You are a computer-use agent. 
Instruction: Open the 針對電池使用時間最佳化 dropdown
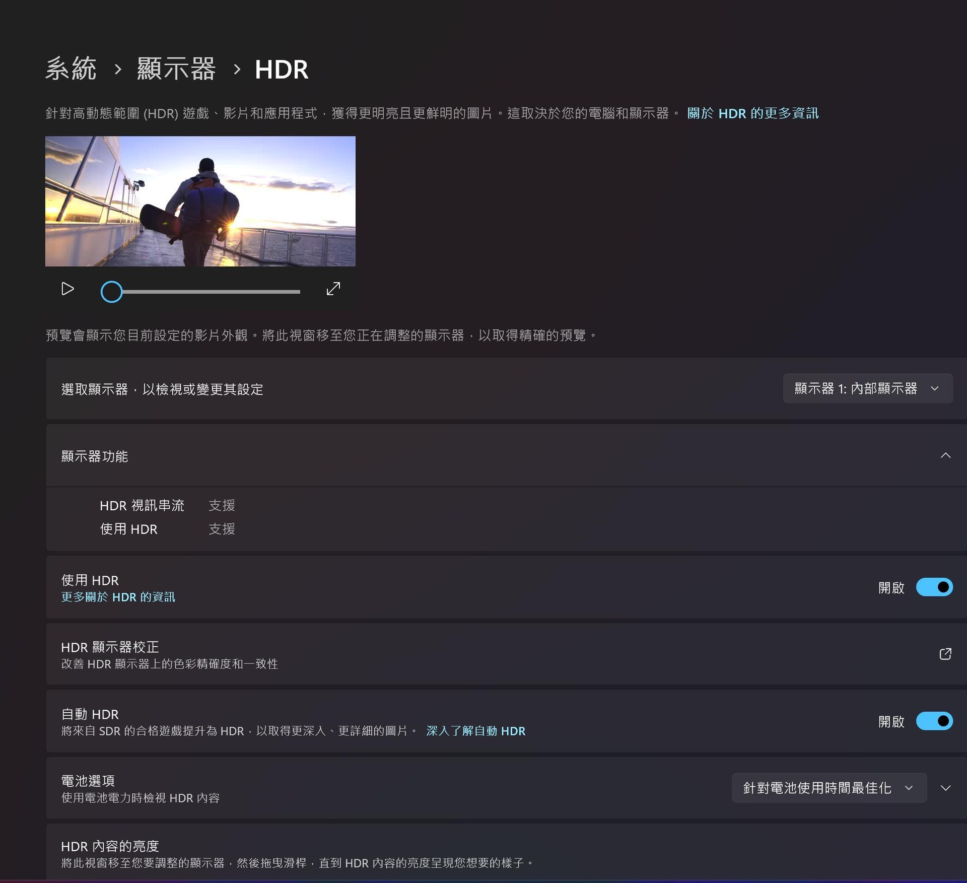pos(829,788)
